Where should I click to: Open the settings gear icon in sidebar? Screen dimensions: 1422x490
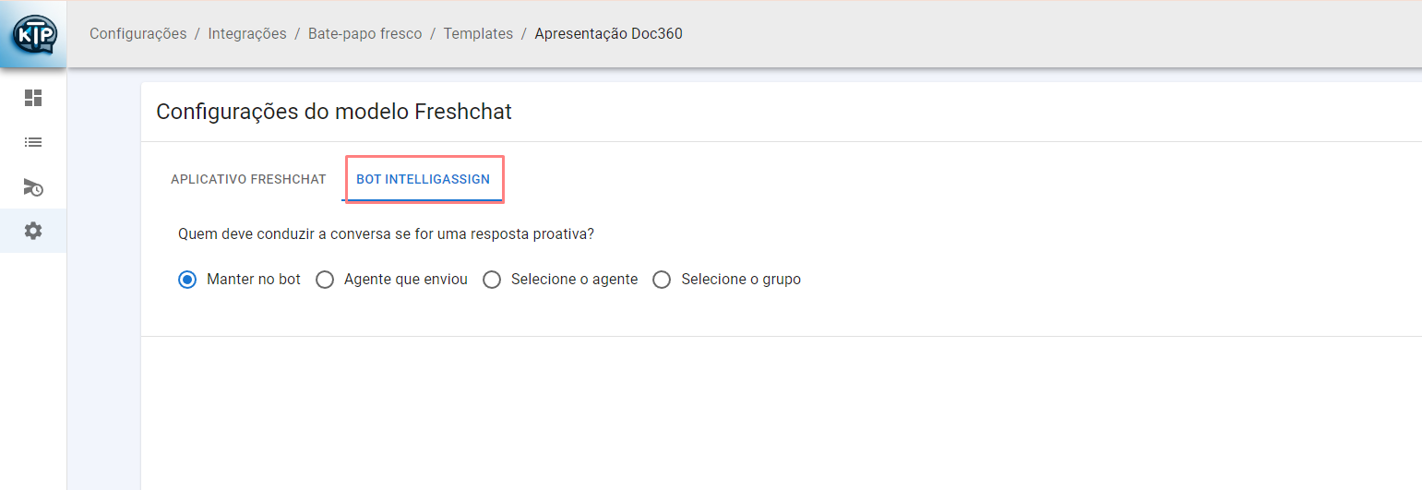(33, 231)
